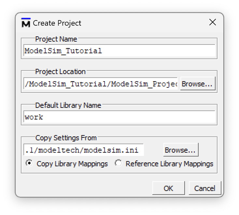This screenshot has width=239, height=215.
Task: Click the Default Library Name field
Action: tap(119, 117)
